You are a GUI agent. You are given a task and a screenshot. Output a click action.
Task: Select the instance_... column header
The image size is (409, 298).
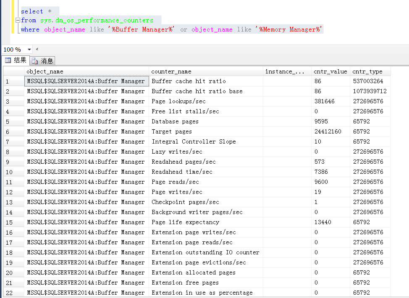click(x=287, y=71)
